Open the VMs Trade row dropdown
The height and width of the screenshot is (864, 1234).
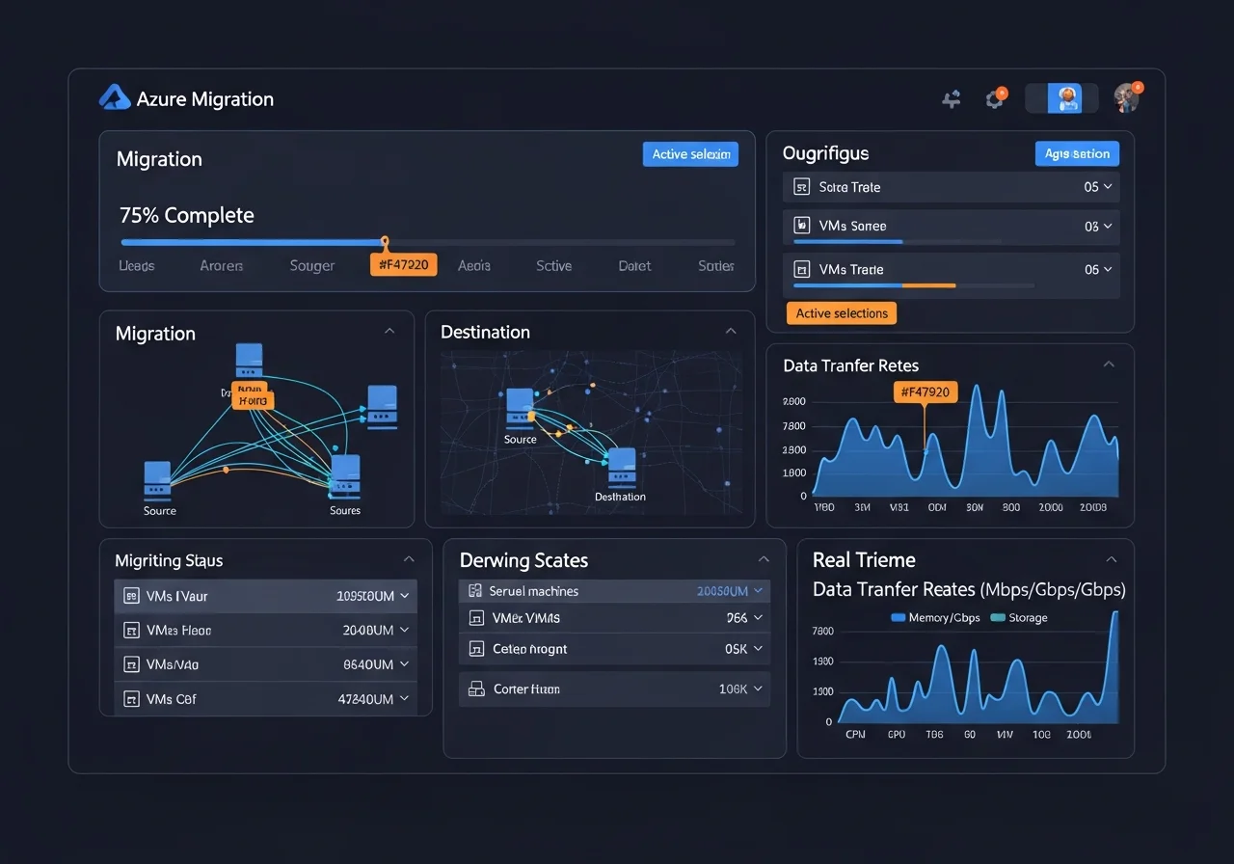[x=1107, y=270]
